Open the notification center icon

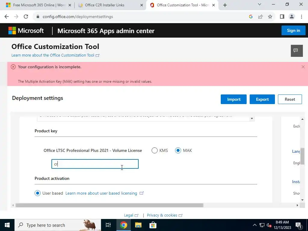pyautogui.click(x=298, y=225)
